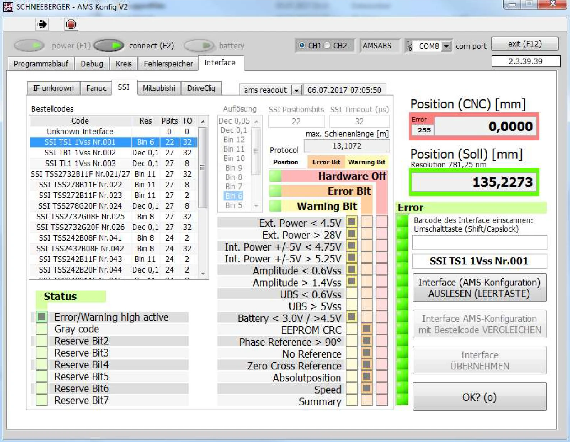Click the barcode scan input field

(479, 242)
